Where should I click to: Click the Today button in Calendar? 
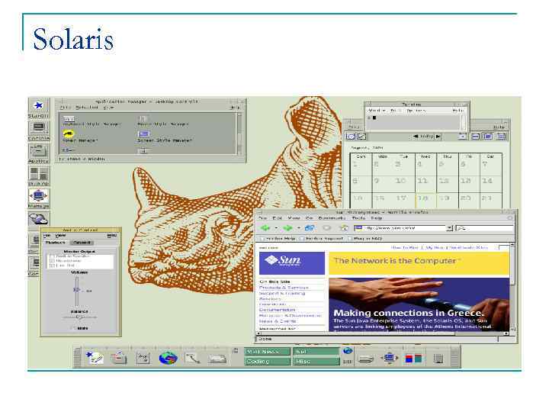(x=427, y=137)
